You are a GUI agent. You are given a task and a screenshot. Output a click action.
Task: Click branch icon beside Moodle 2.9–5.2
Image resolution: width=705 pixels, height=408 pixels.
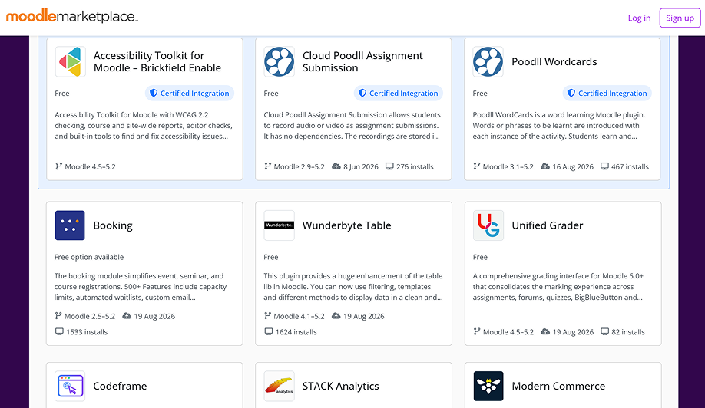(x=267, y=166)
